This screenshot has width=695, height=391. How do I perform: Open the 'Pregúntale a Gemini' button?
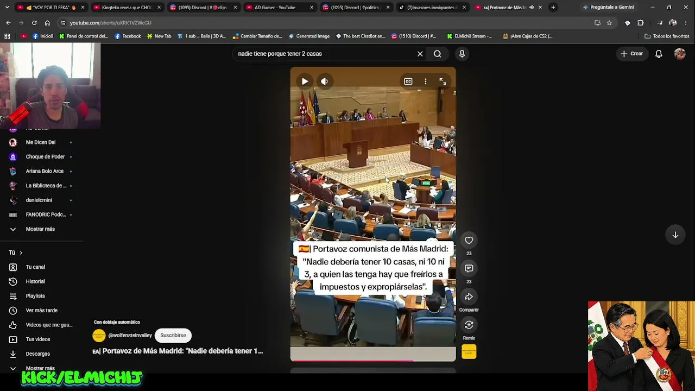click(x=608, y=8)
